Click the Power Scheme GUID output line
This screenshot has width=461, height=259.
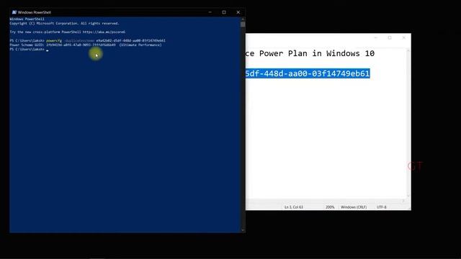pyautogui.click(x=86, y=45)
